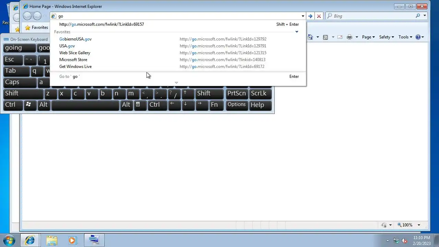Click the Go arrow next to address bar
The image size is (439, 247).
(x=310, y=16)
